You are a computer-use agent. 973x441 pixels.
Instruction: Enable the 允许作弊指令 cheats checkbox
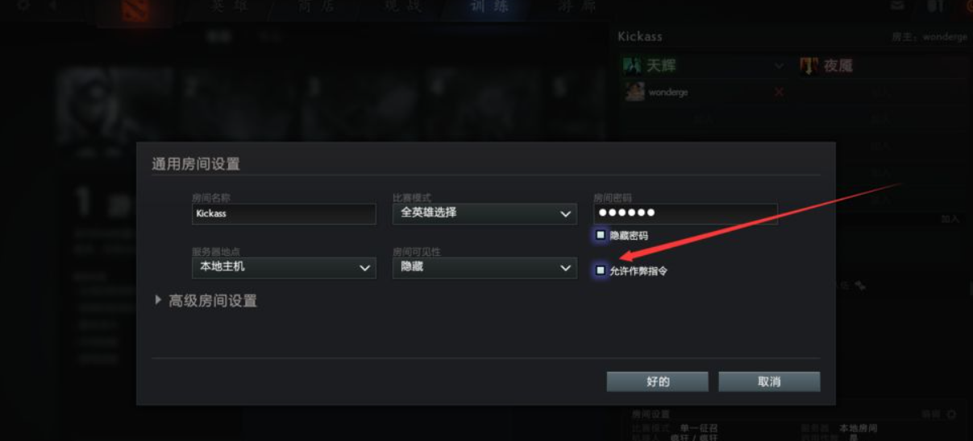click(601, 270)
